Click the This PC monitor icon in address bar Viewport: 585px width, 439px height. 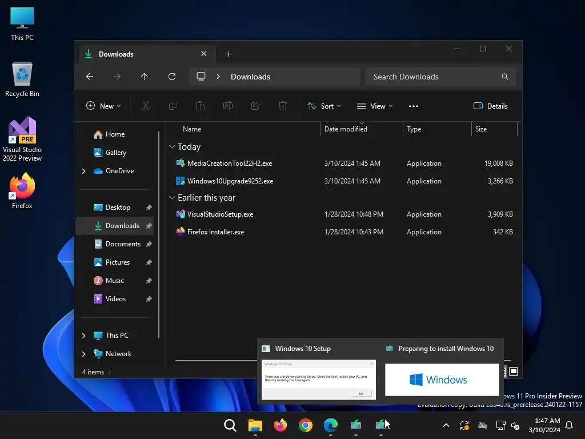[x=201, y=77]
